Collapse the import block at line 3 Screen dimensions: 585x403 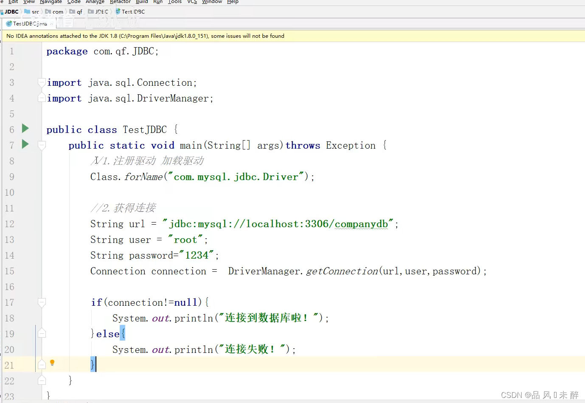[x=42, y=82]
